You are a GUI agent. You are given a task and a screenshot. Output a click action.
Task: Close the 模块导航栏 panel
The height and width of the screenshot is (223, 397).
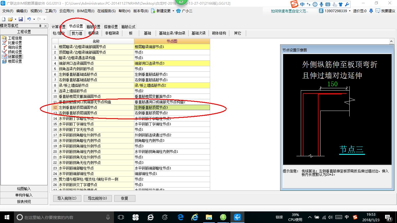[45, 26]
